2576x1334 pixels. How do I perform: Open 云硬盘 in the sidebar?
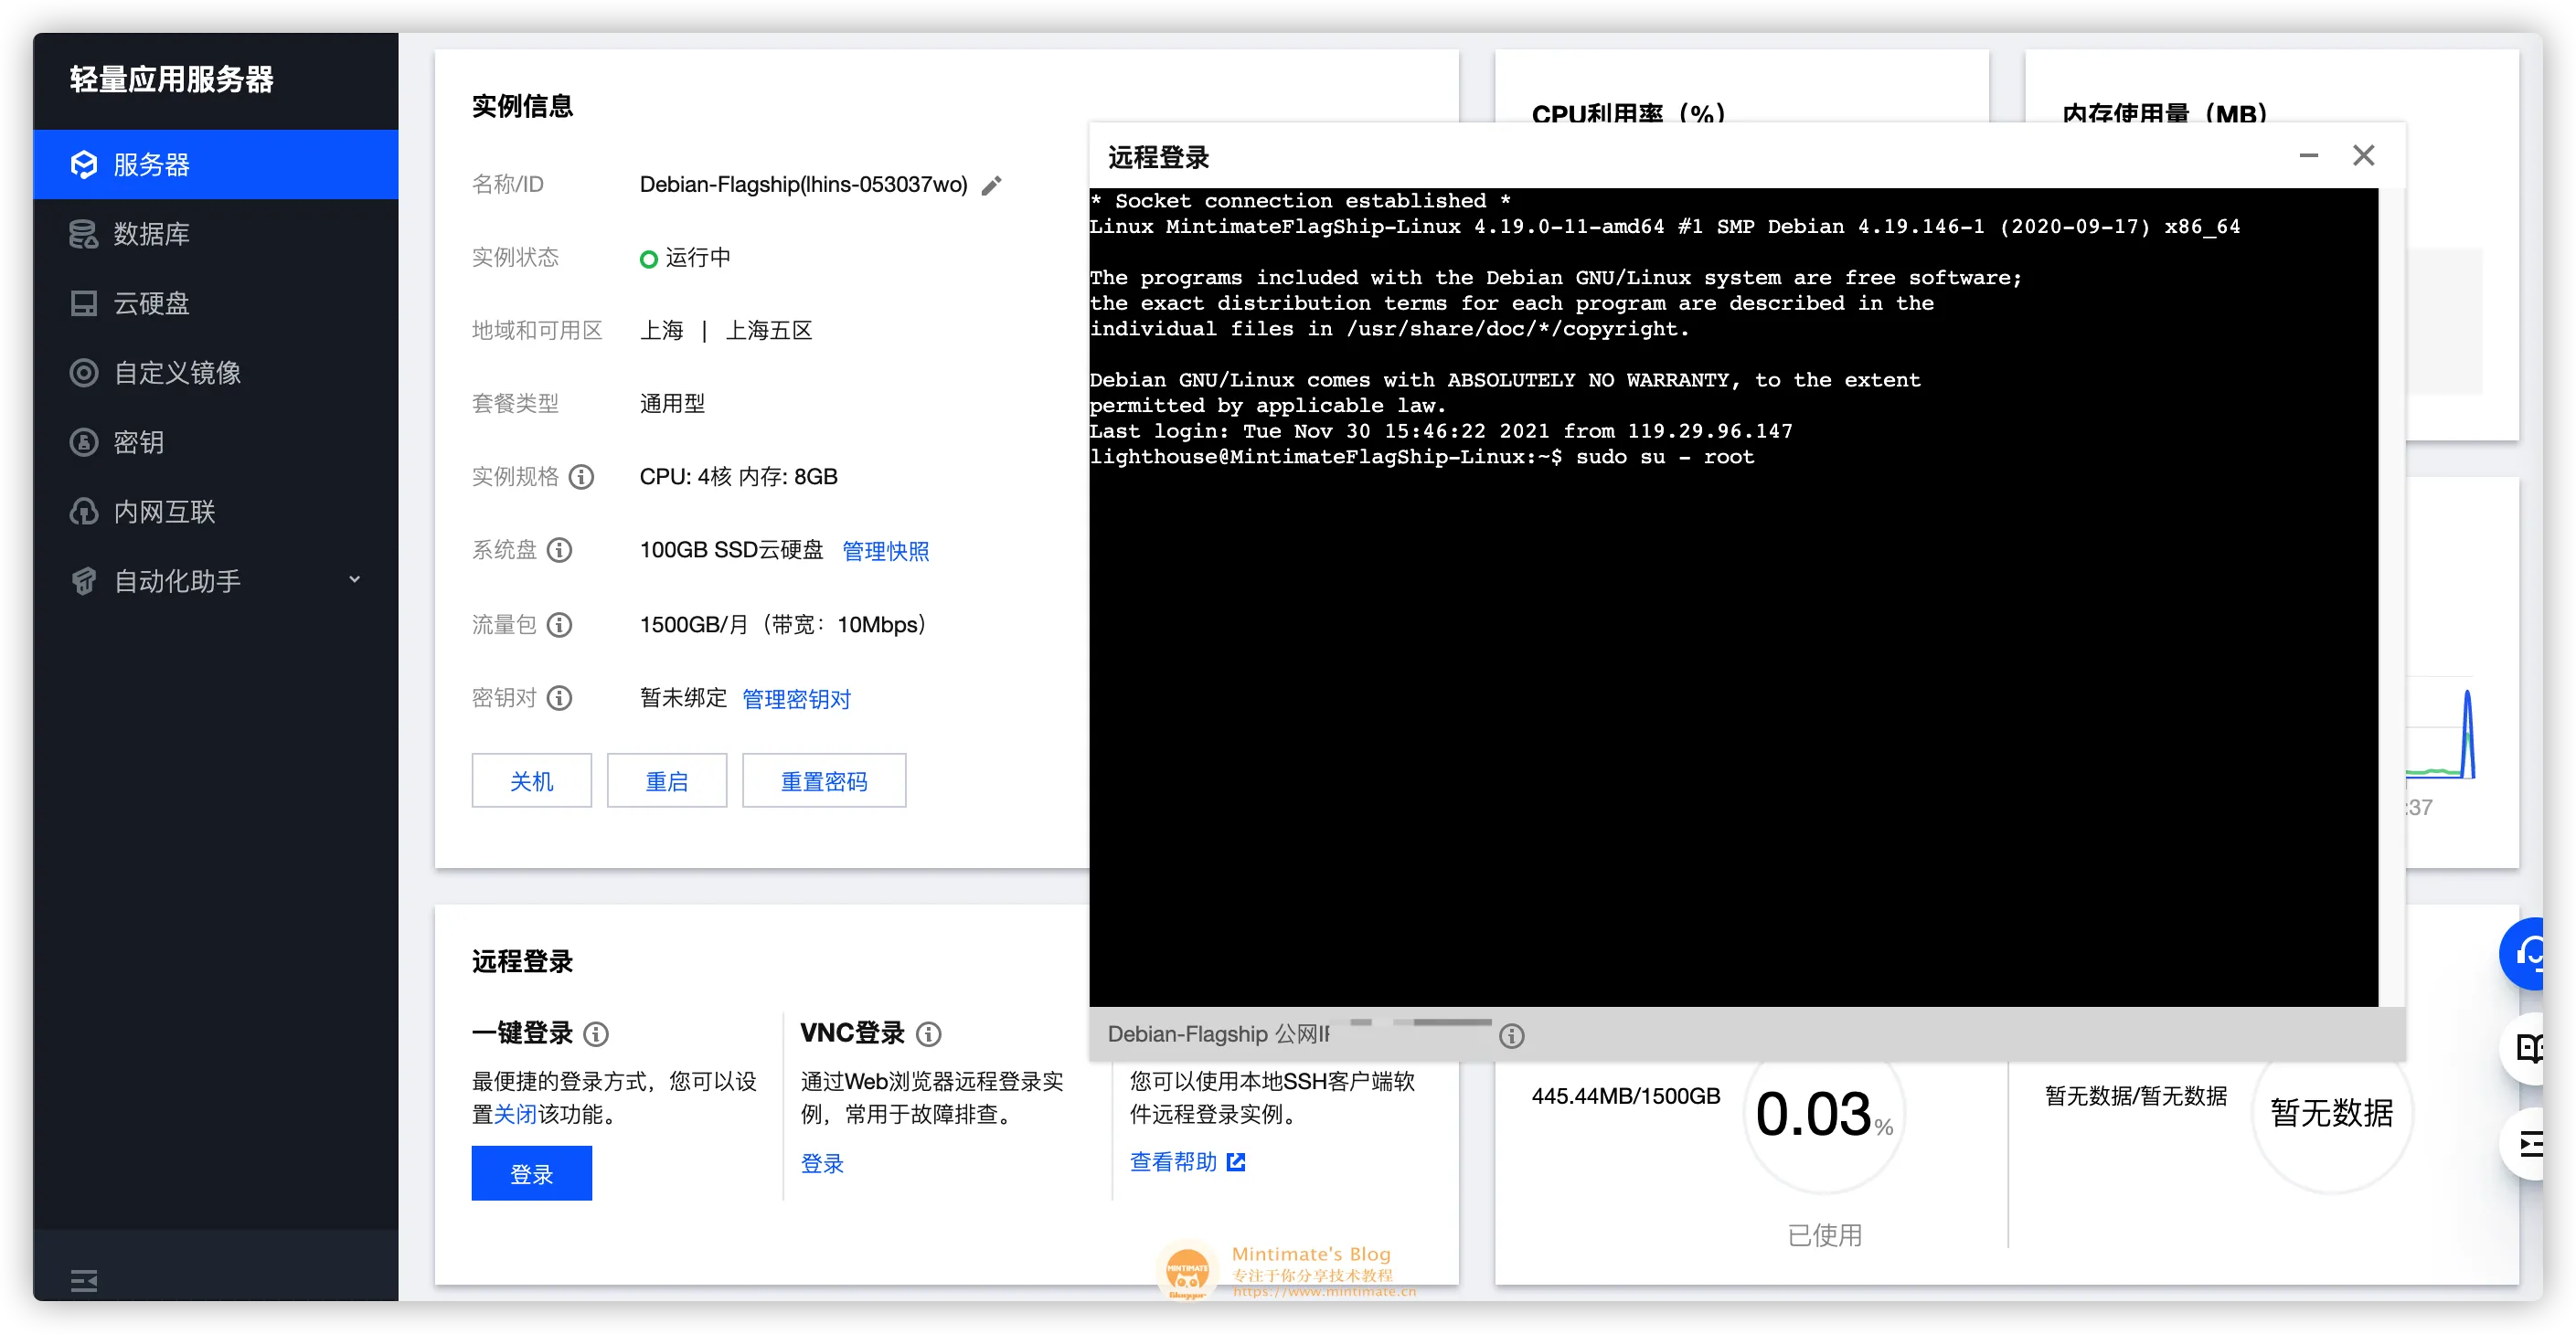point(215,302)
